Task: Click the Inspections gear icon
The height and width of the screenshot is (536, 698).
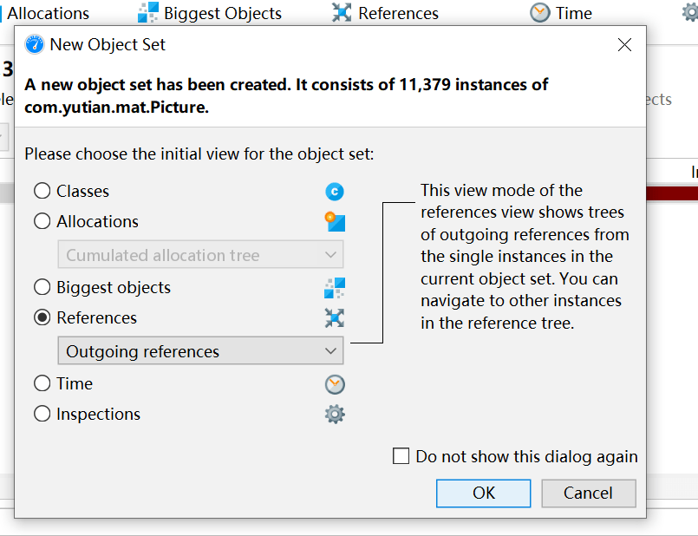Action: (x=335, y=415)
